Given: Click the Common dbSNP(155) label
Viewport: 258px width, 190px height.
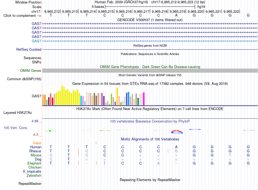Looking at the screenshot, I should click(x=24, y=79).
